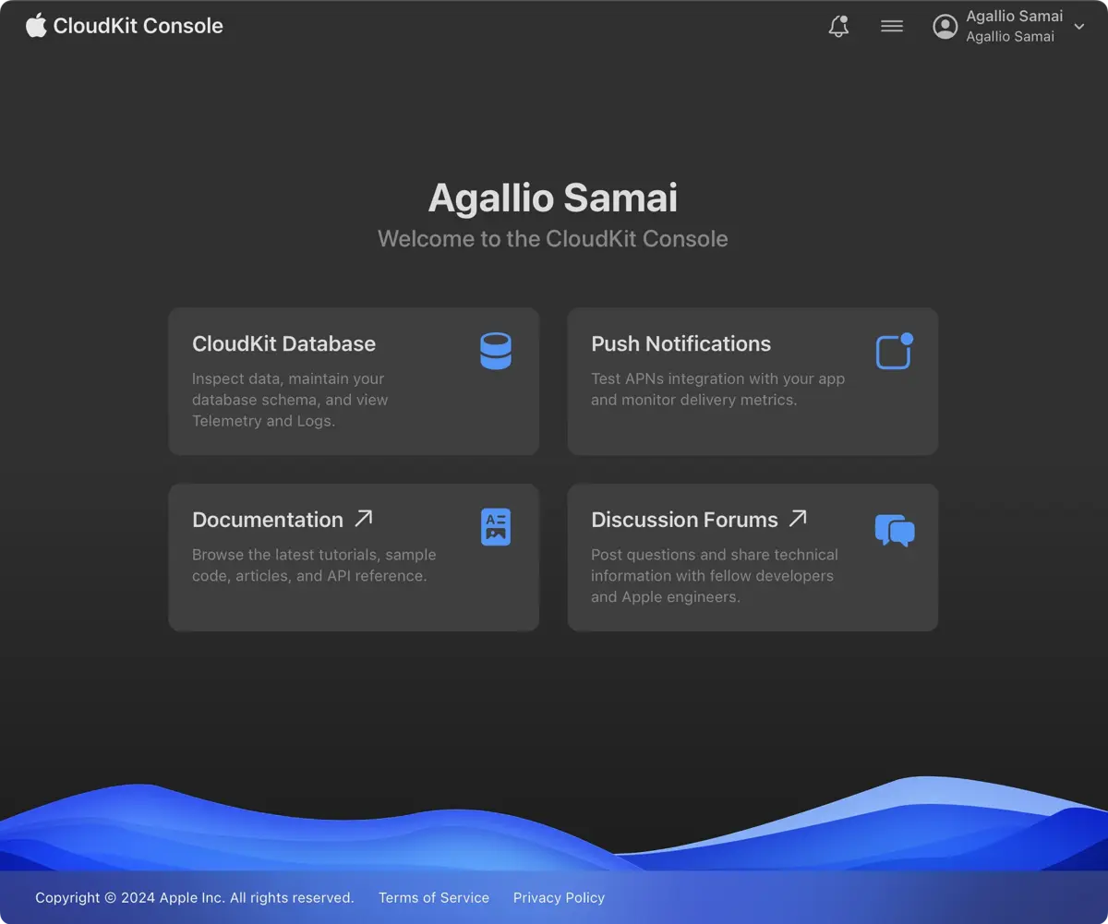This screenshot has width=1108, height=924.
Task: Open the notifications bell
Action: pos(838,27)
